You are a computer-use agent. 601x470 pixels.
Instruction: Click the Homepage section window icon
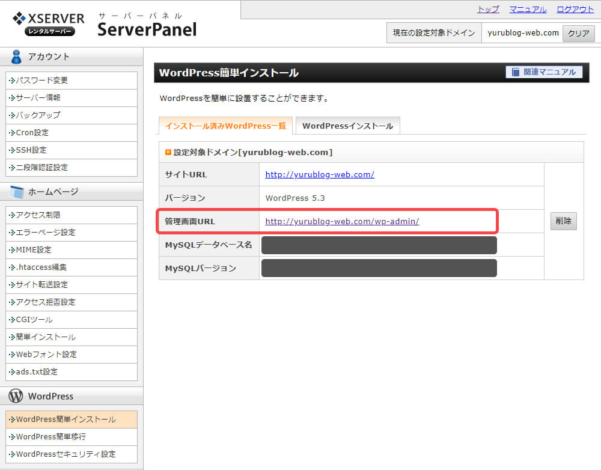(x=16, y=192)
